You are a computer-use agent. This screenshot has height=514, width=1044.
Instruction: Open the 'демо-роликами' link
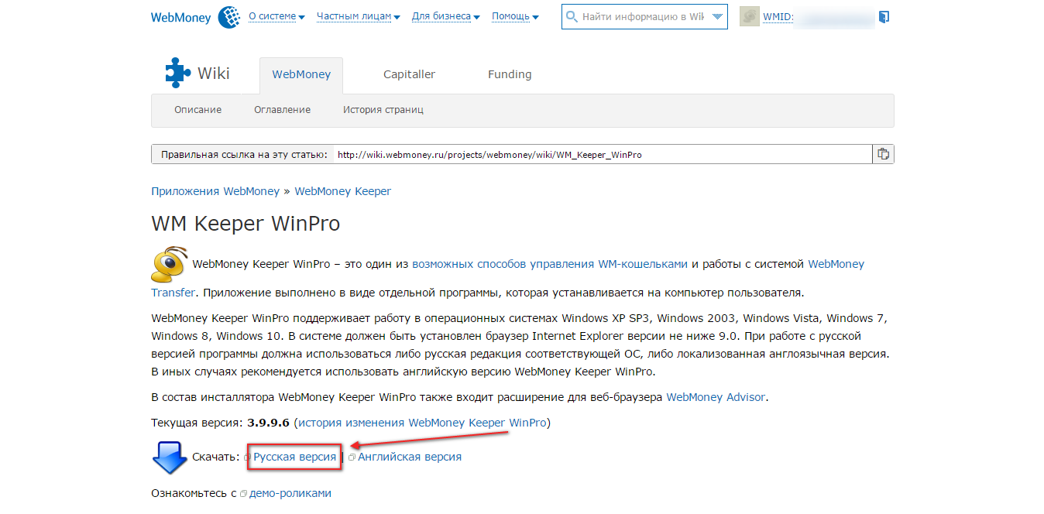pyautogui.click(x=290, y=493)
